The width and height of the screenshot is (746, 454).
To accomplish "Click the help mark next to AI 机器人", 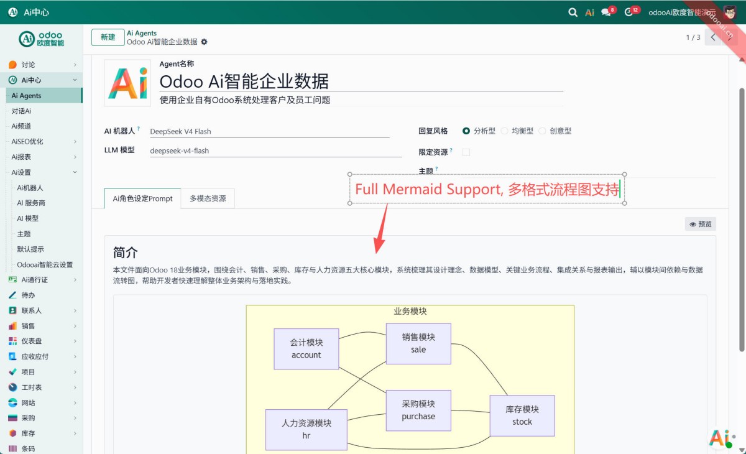I will (139, 129).
